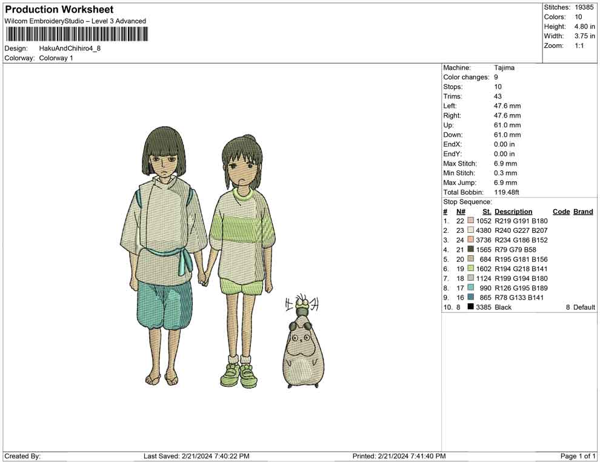This screenshot has height=462, width=600.
Task: Click the Default brand entry
Action: pyautogui.click(x=584, y=307)
